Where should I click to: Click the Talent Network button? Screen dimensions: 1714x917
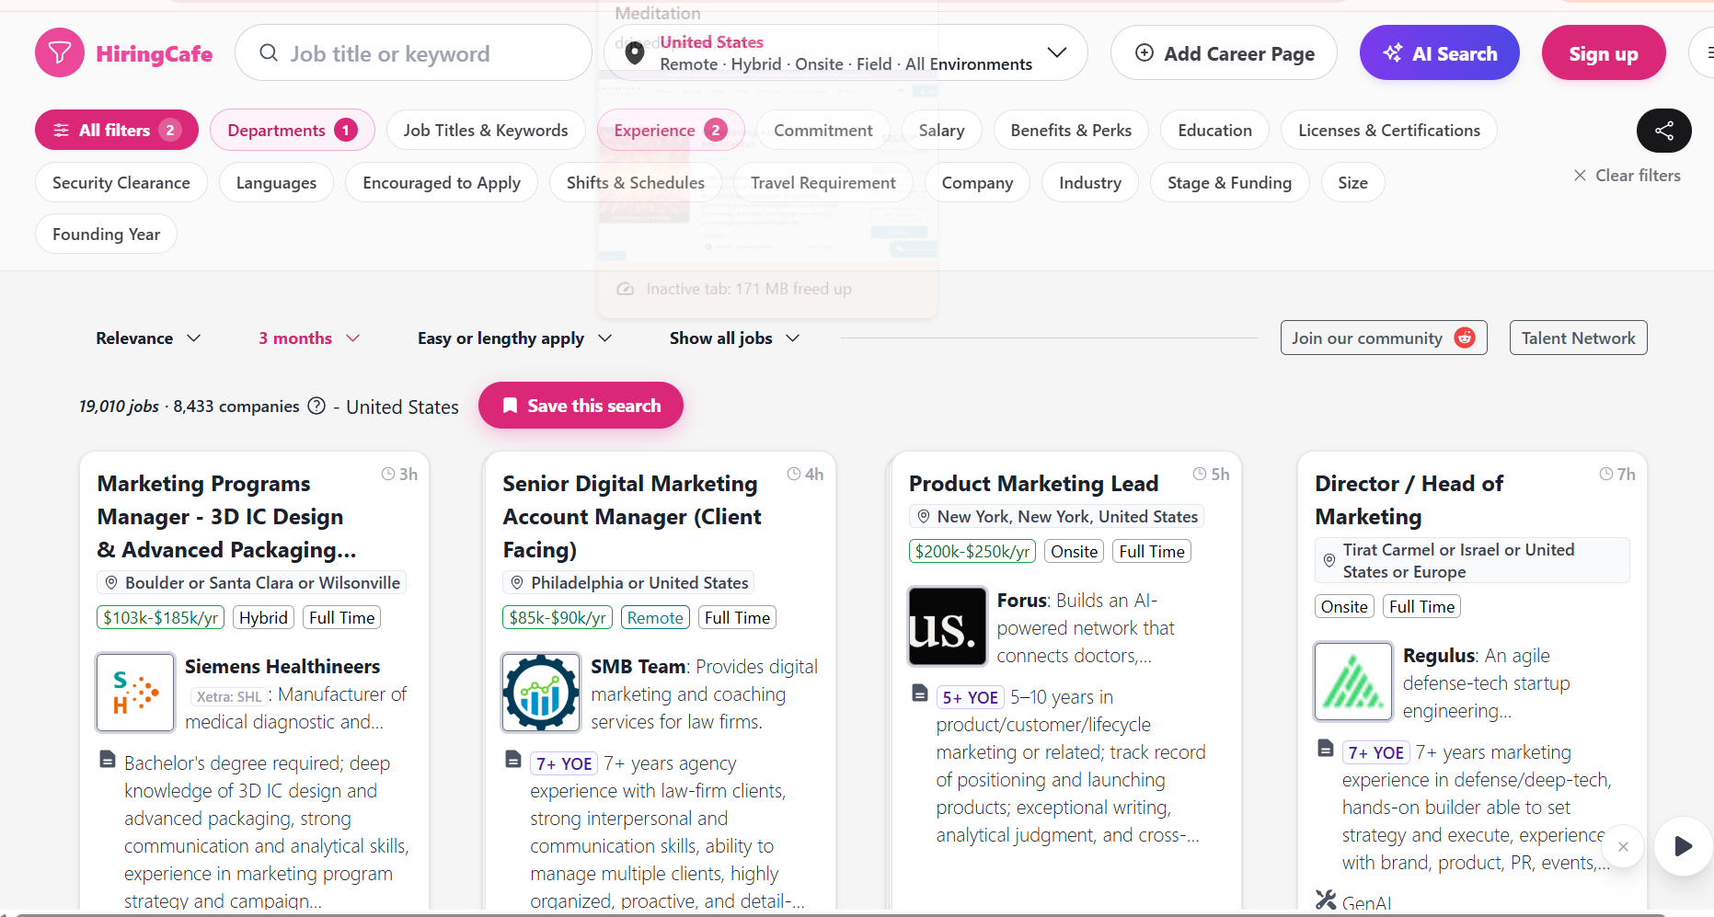pos(1578,338)
